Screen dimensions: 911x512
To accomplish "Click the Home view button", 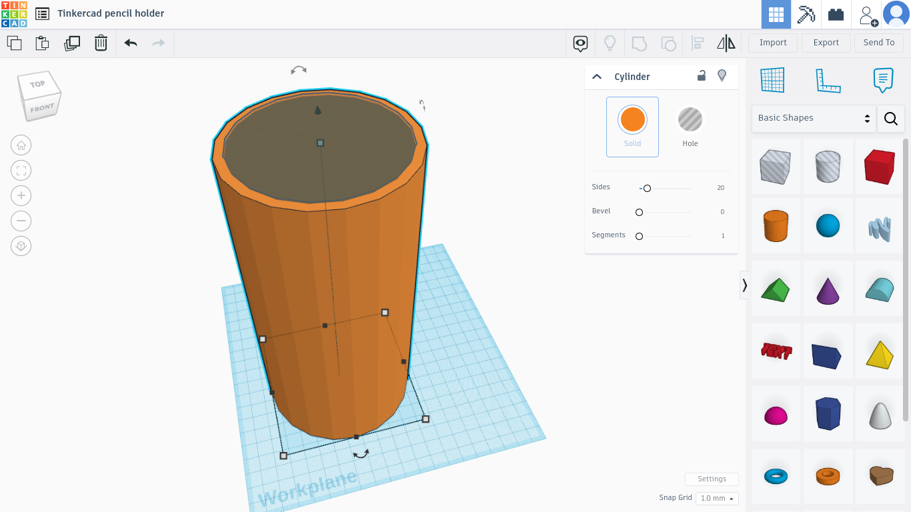I will pos(21,145).
